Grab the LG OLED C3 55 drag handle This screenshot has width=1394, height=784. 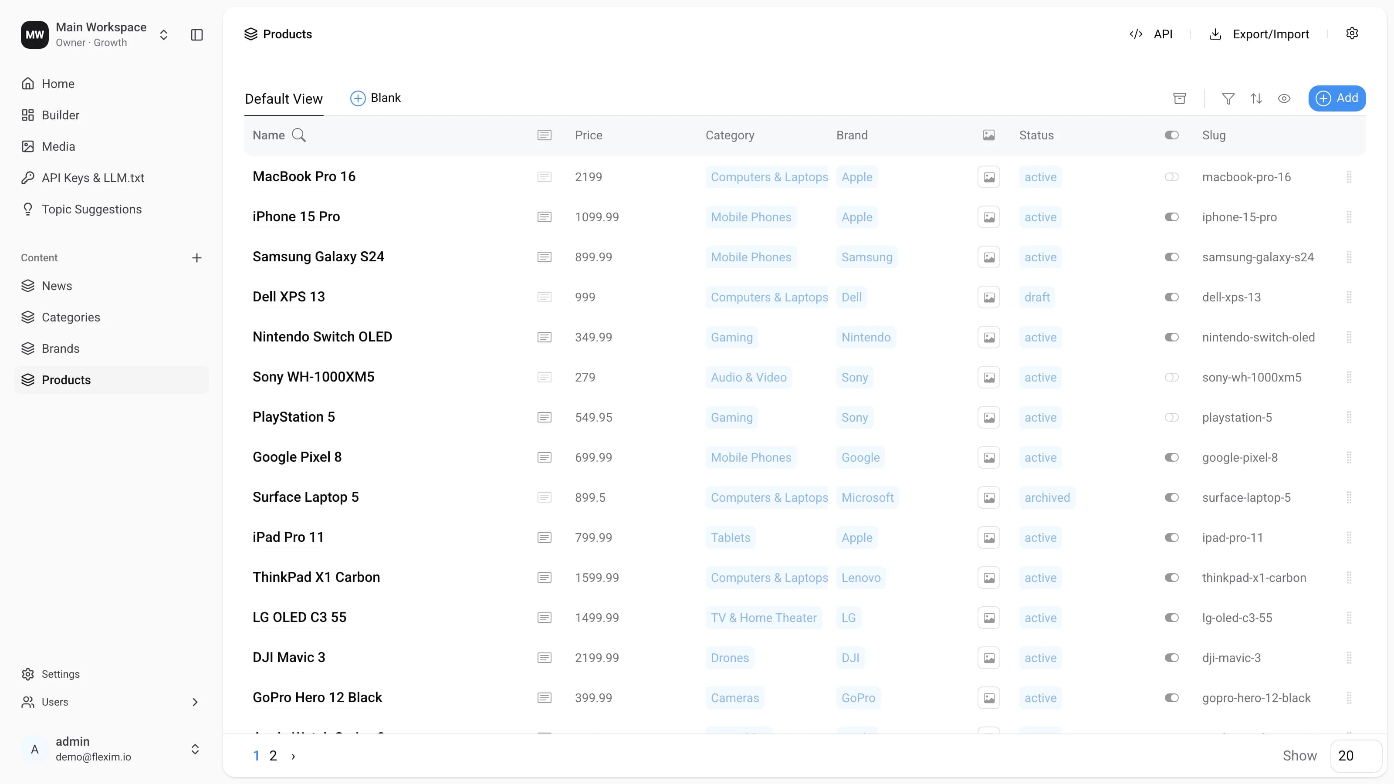coord(1349,617)
